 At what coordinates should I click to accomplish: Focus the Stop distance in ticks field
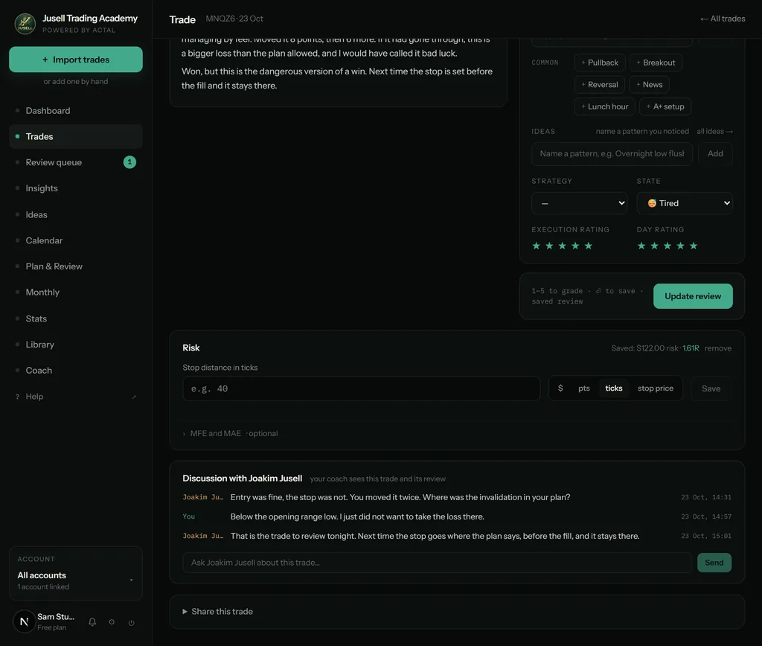pyautogui.click(x=361, y=388)
